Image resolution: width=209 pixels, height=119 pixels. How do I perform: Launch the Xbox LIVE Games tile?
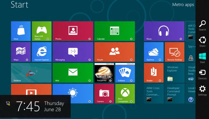(41, 31)
